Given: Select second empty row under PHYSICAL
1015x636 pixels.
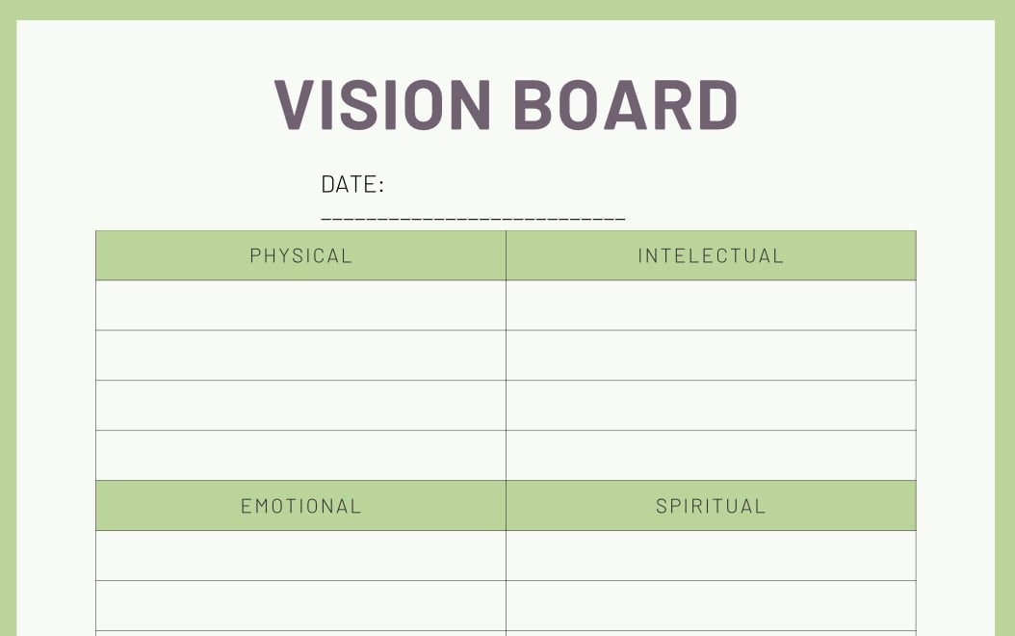Looking at the screenshot, I should click(300, 356).
